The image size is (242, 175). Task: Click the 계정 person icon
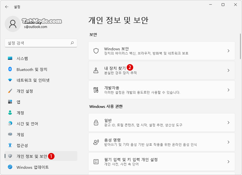(x=10, y=112)
